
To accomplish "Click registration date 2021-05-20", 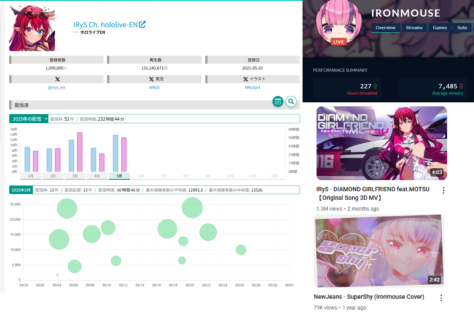I will (252, 68).
